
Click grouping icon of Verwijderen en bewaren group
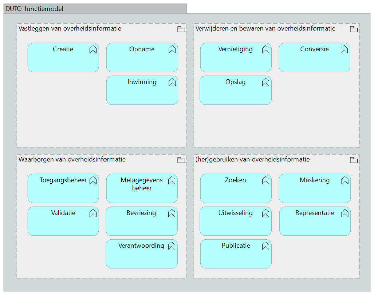tap(354, 29)
